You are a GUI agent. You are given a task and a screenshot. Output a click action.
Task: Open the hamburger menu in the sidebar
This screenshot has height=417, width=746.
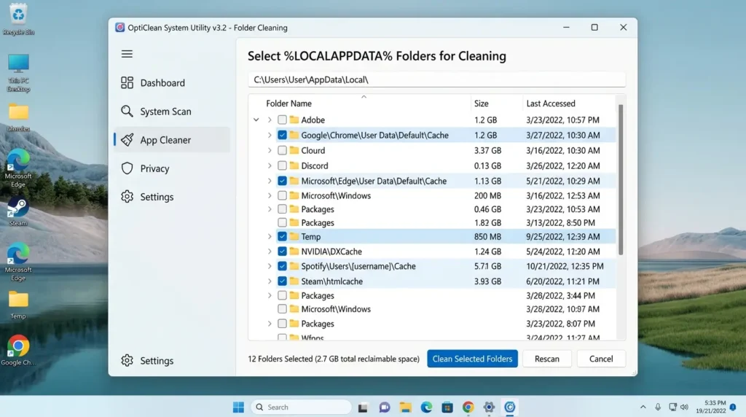[127, 54]
